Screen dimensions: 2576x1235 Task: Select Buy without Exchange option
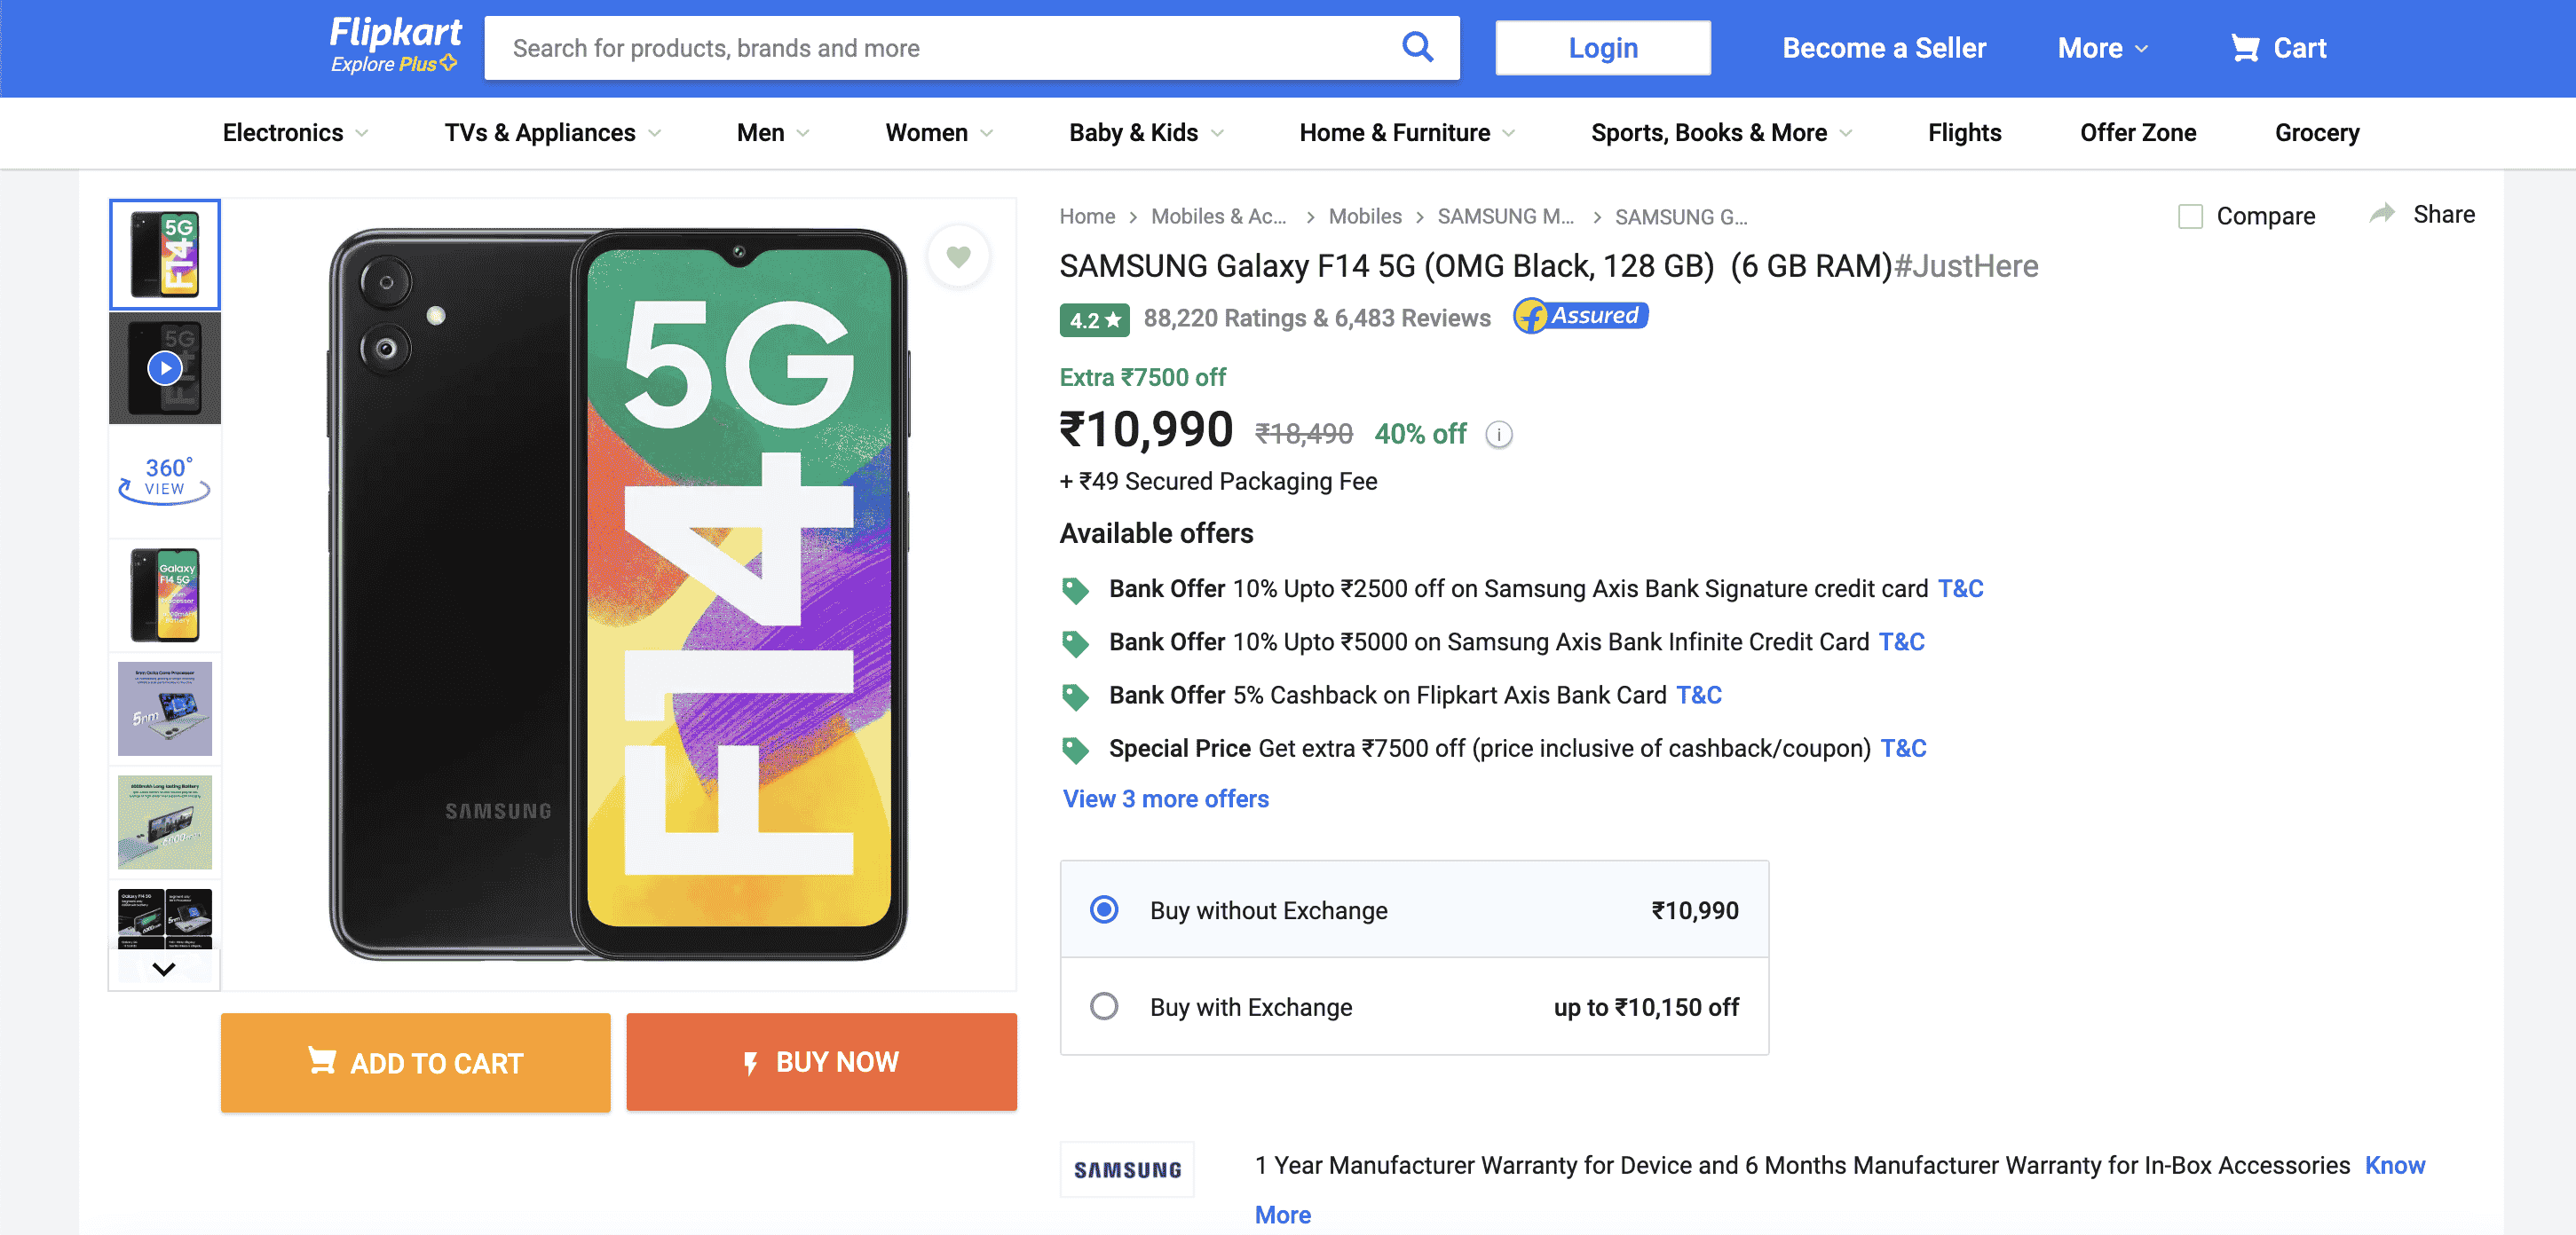coord(1104,909)
